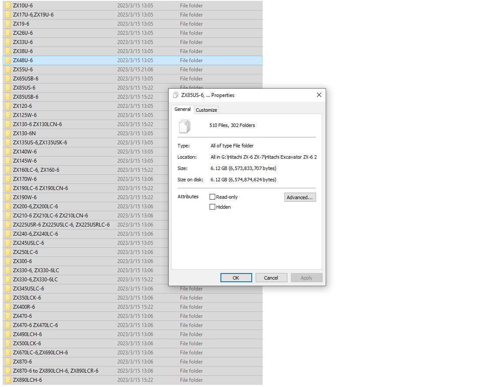Click the folder icon of highlighted ZX48U-6
The width and height of the screenshot is (490, 387).
coord(8,60)
